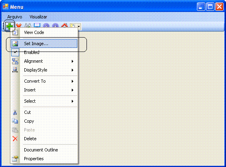Click the red X delete toolbar icon
Screen dimensions: 226x167
[19, 26]
